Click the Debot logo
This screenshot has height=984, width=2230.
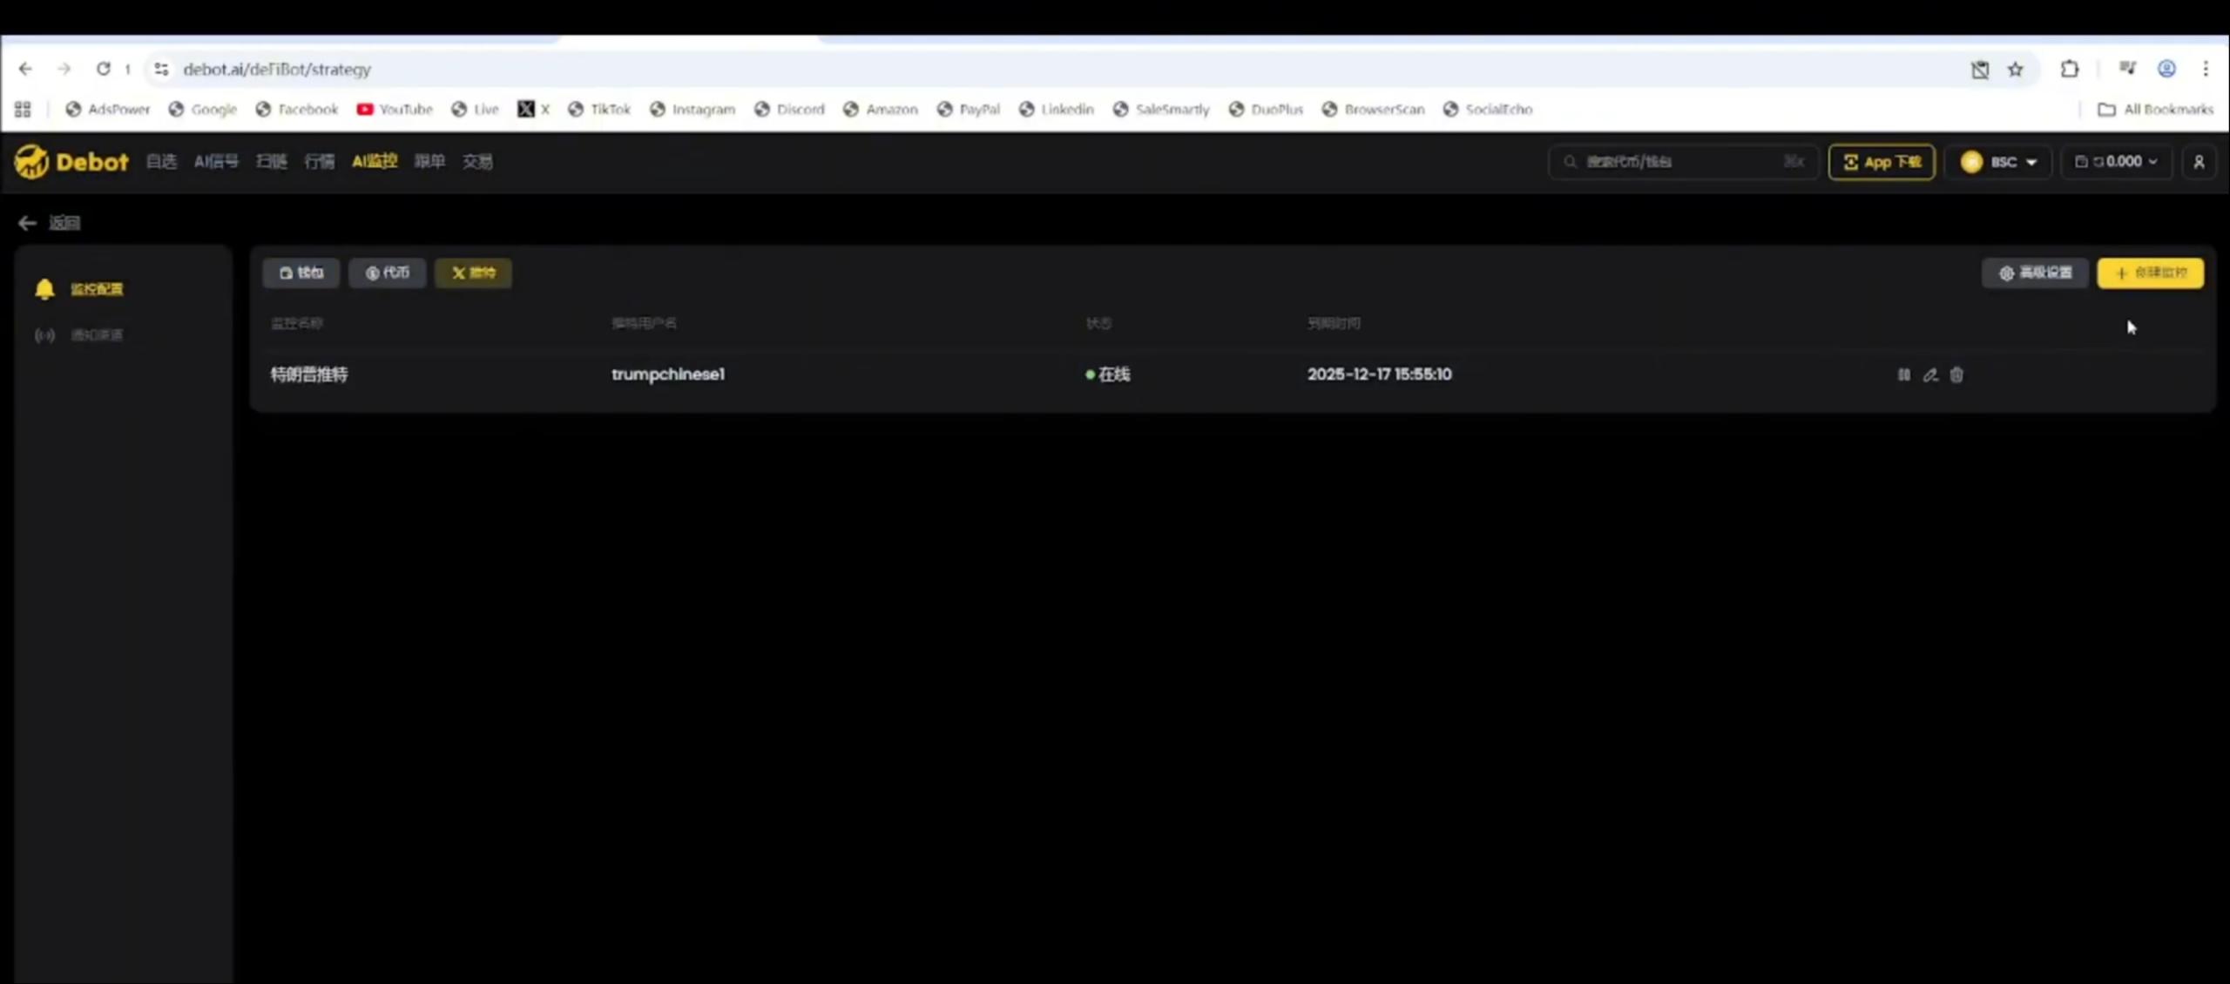point(71,162)
